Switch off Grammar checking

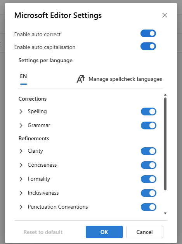[x=148, y=125]
